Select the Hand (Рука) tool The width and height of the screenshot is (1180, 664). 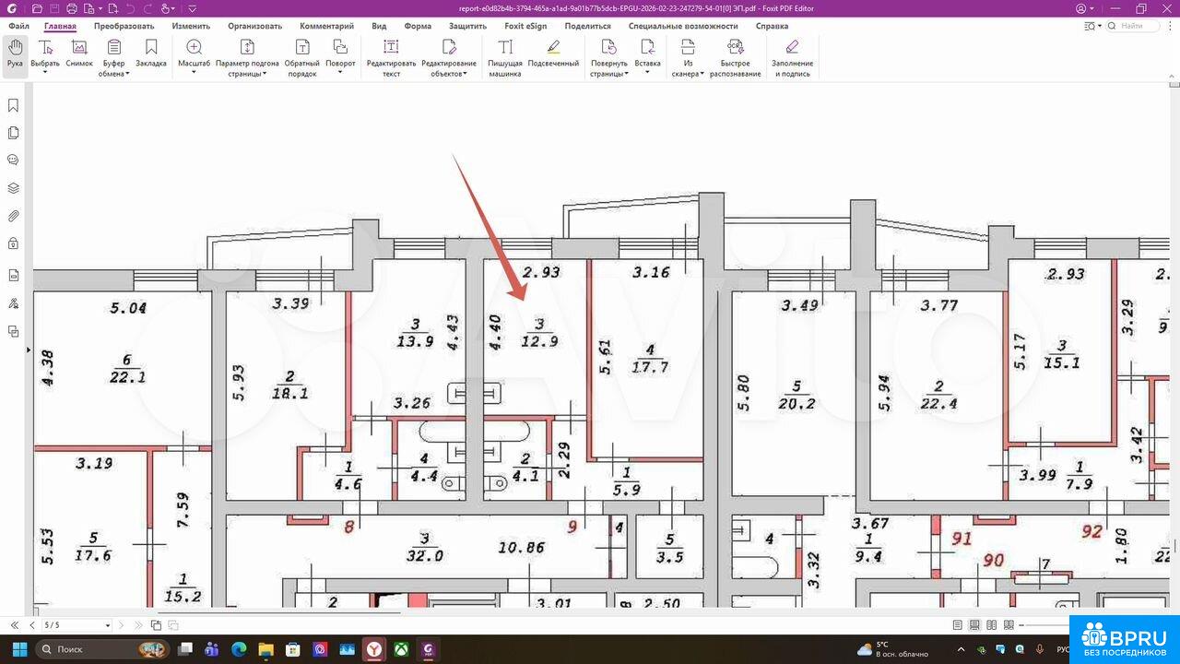(x=15, y=53)
